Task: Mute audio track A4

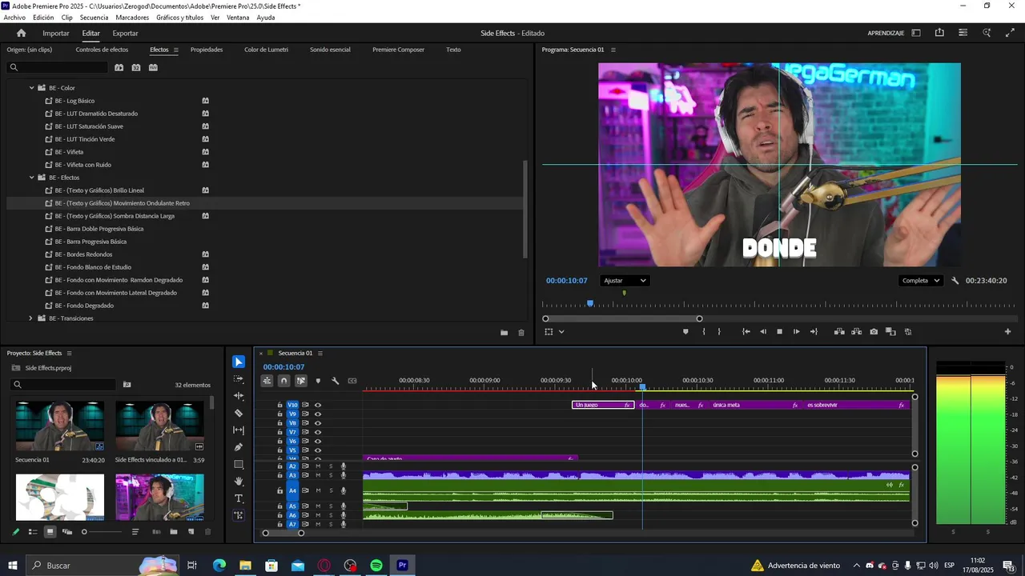Action: [x=318, y=490]
